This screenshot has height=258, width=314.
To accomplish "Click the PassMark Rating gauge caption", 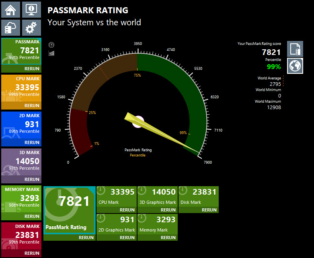I will click(138, 150).
